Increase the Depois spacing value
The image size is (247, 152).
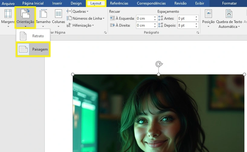point(197,24)
